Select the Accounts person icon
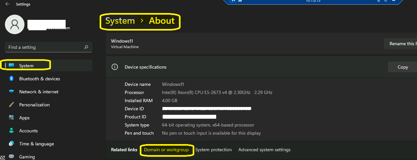This screenshot has width=417, height=160. coord(11,131)
